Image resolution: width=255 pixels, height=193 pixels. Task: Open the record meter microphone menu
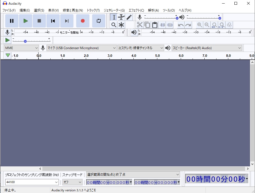pyautogui.click(x=7, y=32)
